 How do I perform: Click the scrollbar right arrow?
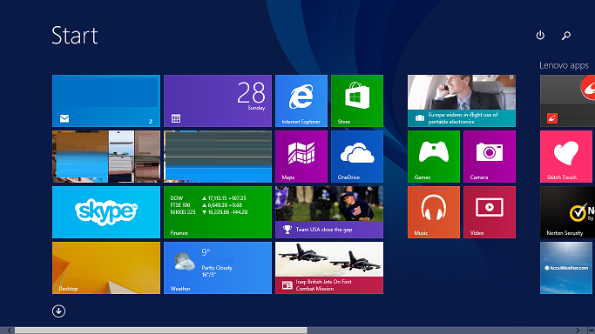click(578, 331)
